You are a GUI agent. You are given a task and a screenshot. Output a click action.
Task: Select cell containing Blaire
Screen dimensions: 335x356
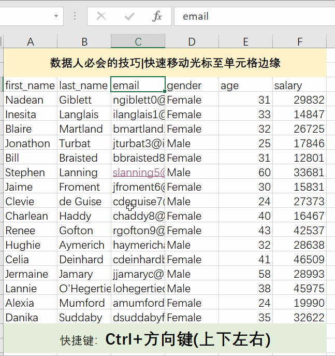(x=31, y=129)
